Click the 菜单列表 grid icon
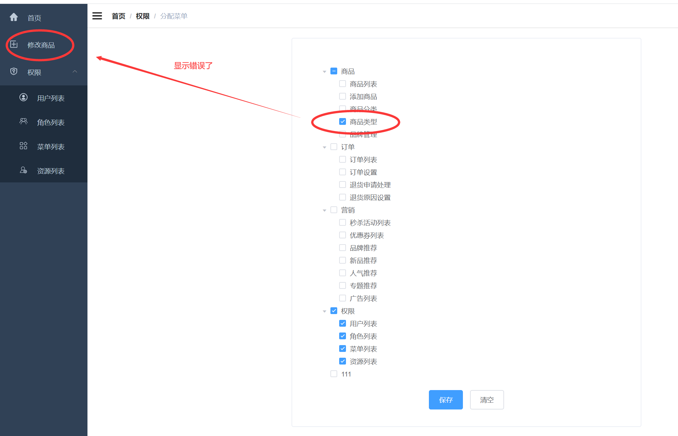The width and height of the screenshot is (678, 436). click(23, 146)
